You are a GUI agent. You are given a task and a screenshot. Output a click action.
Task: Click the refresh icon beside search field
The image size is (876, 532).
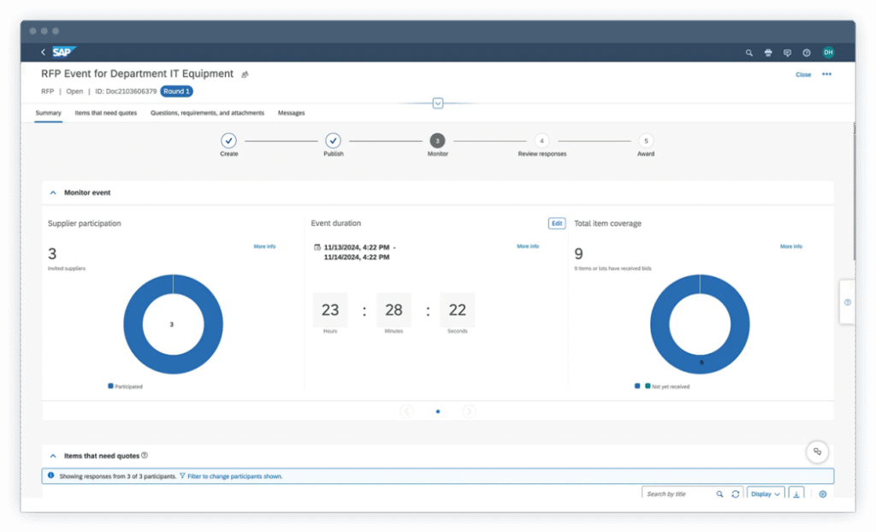(735, 494)
